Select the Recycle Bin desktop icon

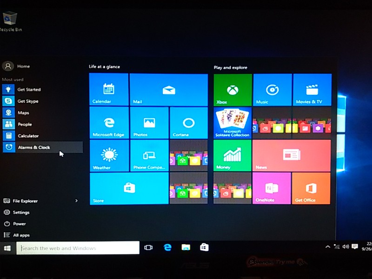tap(10, 21)
